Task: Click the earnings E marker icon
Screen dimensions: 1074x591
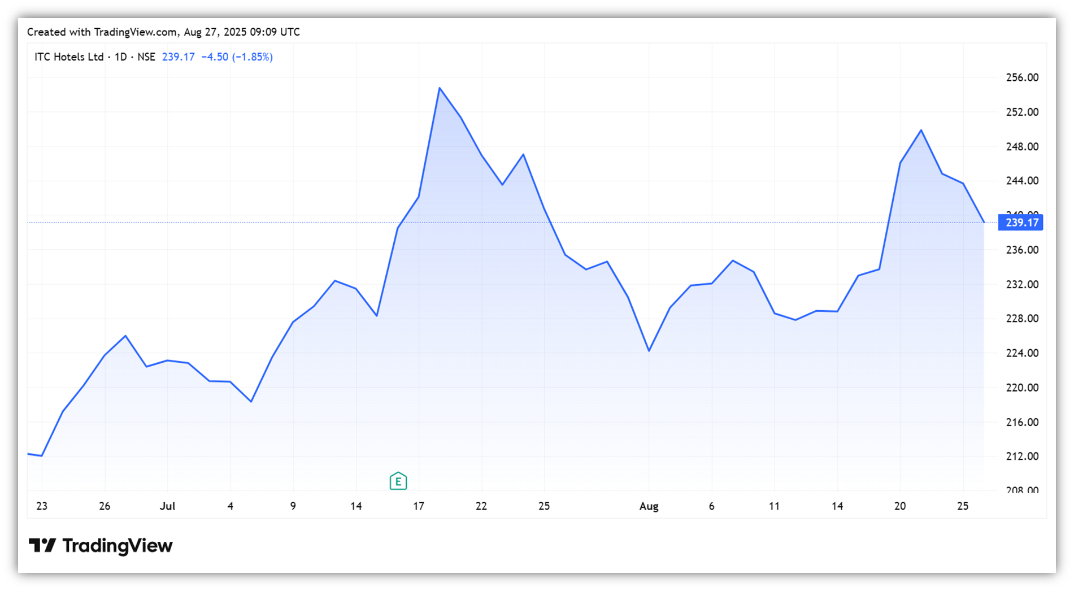Action: [x=398, y=481]
